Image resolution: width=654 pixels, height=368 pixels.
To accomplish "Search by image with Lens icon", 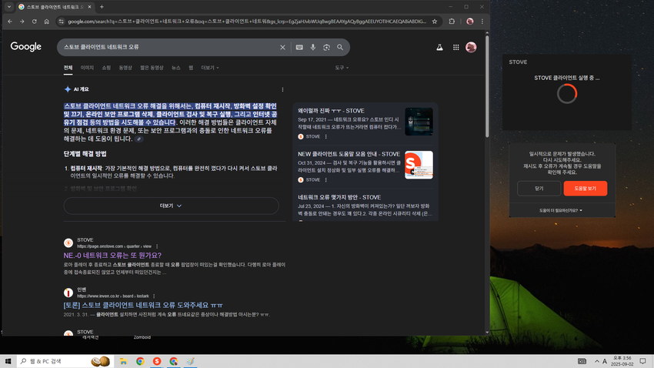I will (326, 47).
